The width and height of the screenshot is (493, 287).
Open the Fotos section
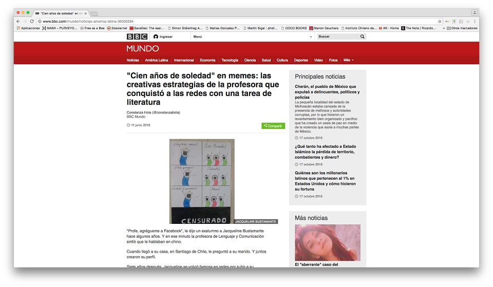tap(333, 61)
